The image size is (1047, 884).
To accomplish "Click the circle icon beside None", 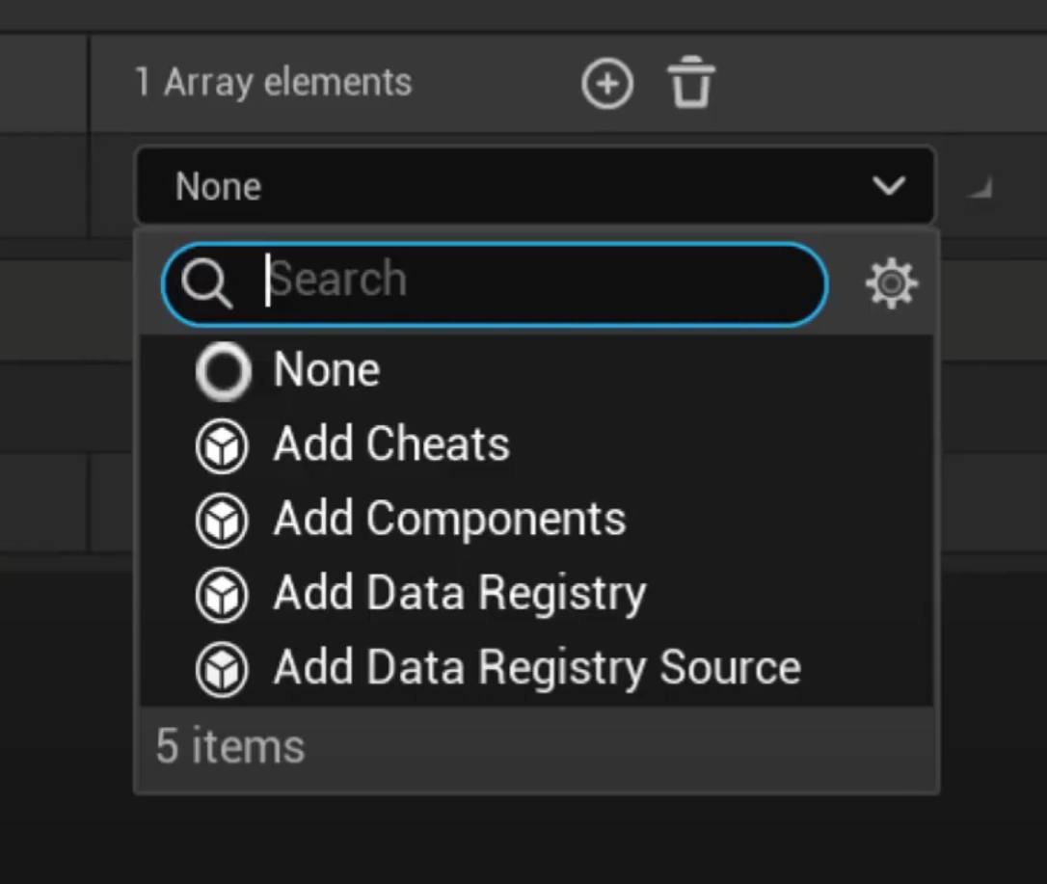I will point(223,371).
